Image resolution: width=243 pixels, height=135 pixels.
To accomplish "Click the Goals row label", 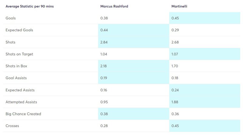I will [x=11, y=18].
